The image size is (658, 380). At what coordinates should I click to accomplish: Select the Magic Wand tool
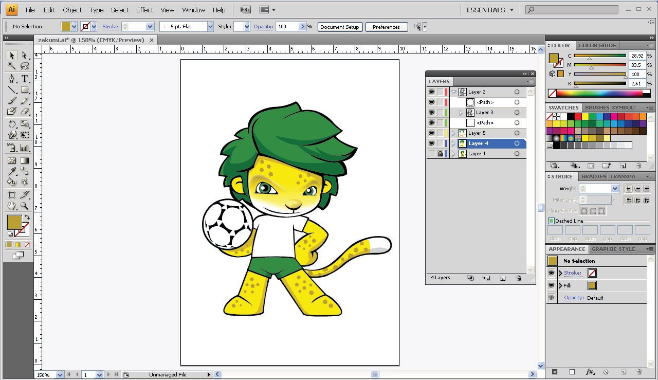point(12,66)
